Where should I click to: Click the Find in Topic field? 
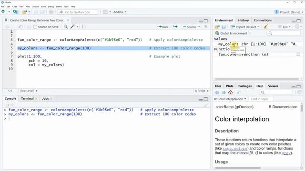(261, 99)
